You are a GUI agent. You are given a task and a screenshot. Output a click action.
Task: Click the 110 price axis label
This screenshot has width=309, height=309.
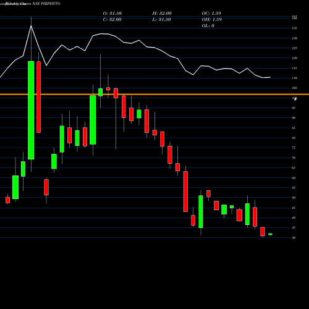294,78
